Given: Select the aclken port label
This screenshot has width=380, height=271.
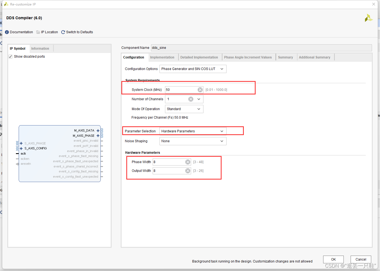Looking at the screenshot, I should [x=25, y=159].
